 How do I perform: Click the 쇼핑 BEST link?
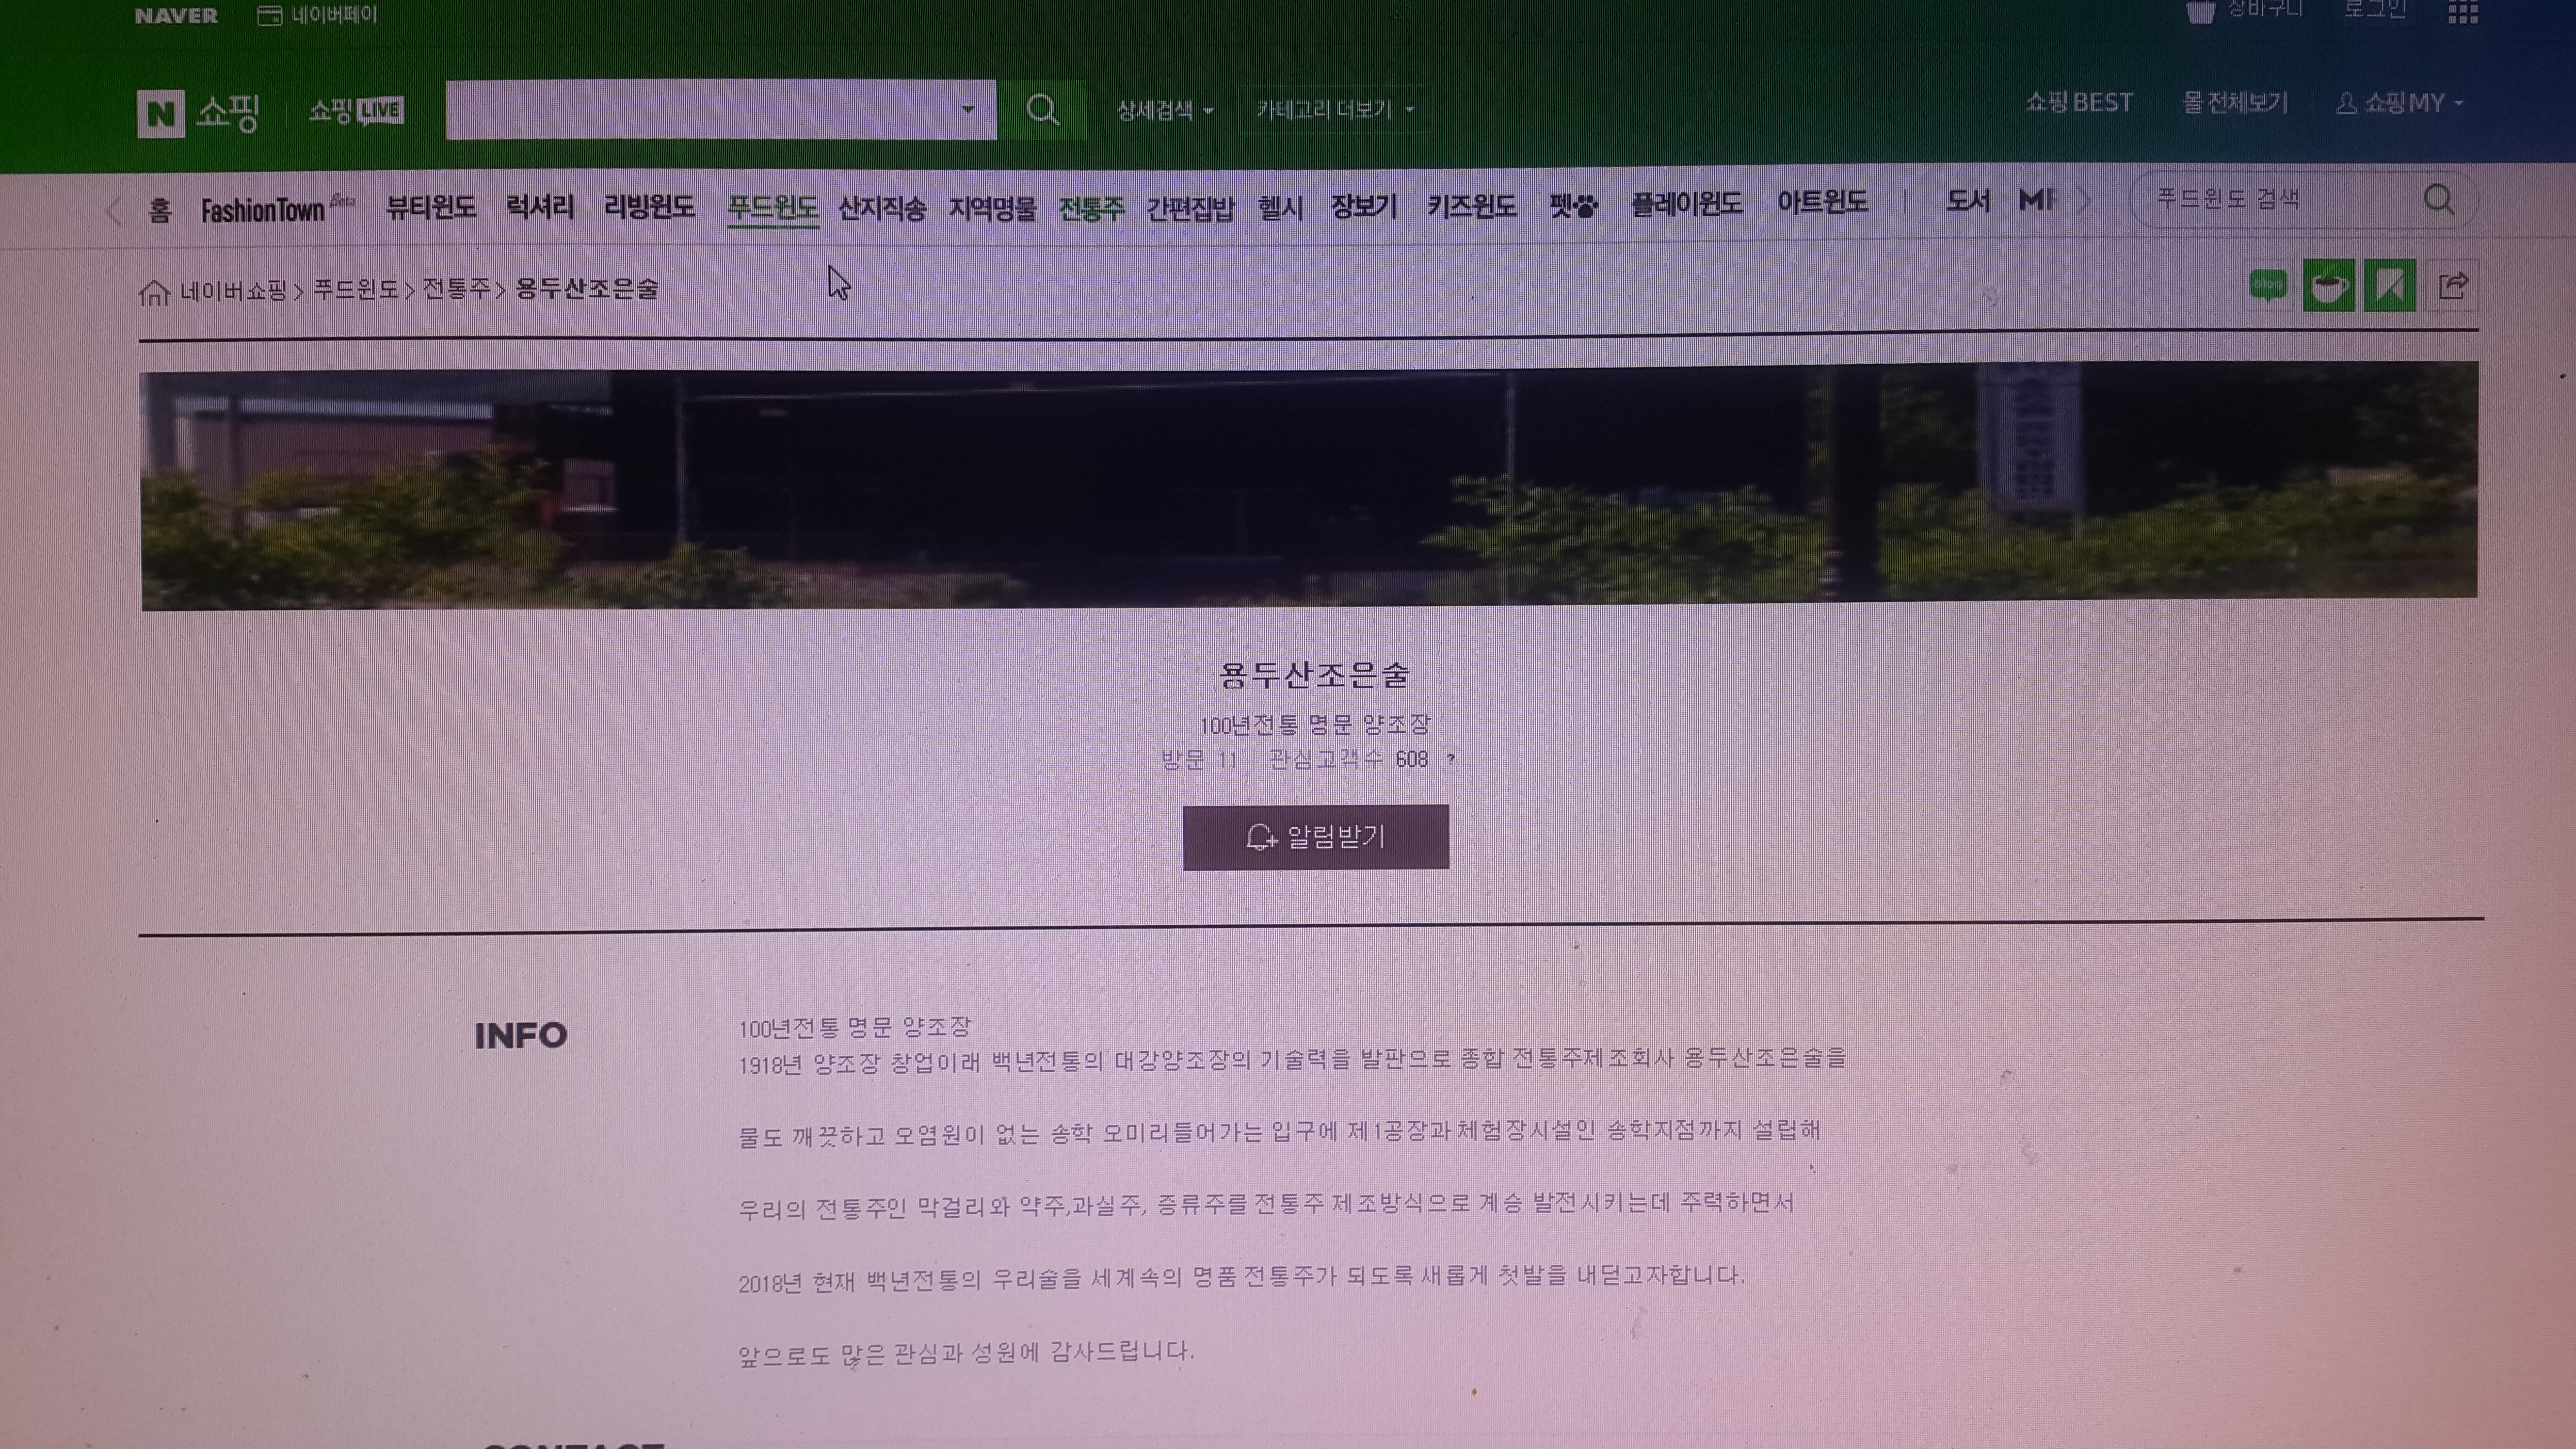[2078, 103]
